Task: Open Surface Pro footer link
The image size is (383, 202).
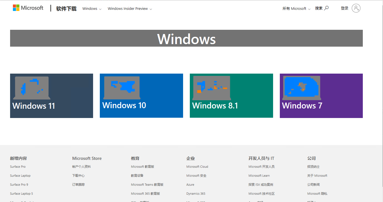Action: tap(18, 167)
